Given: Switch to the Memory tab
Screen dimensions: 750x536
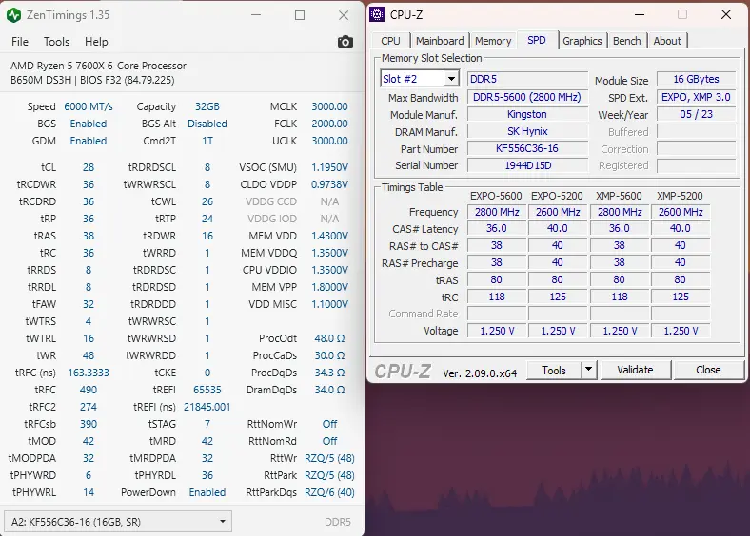Looking at the screenshot, I should coord(493,41).
